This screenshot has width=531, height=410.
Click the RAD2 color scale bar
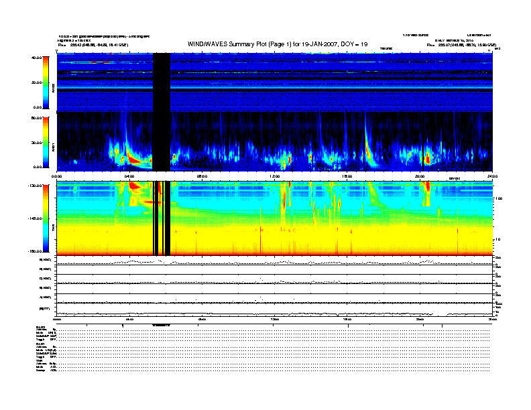[46, 82]
